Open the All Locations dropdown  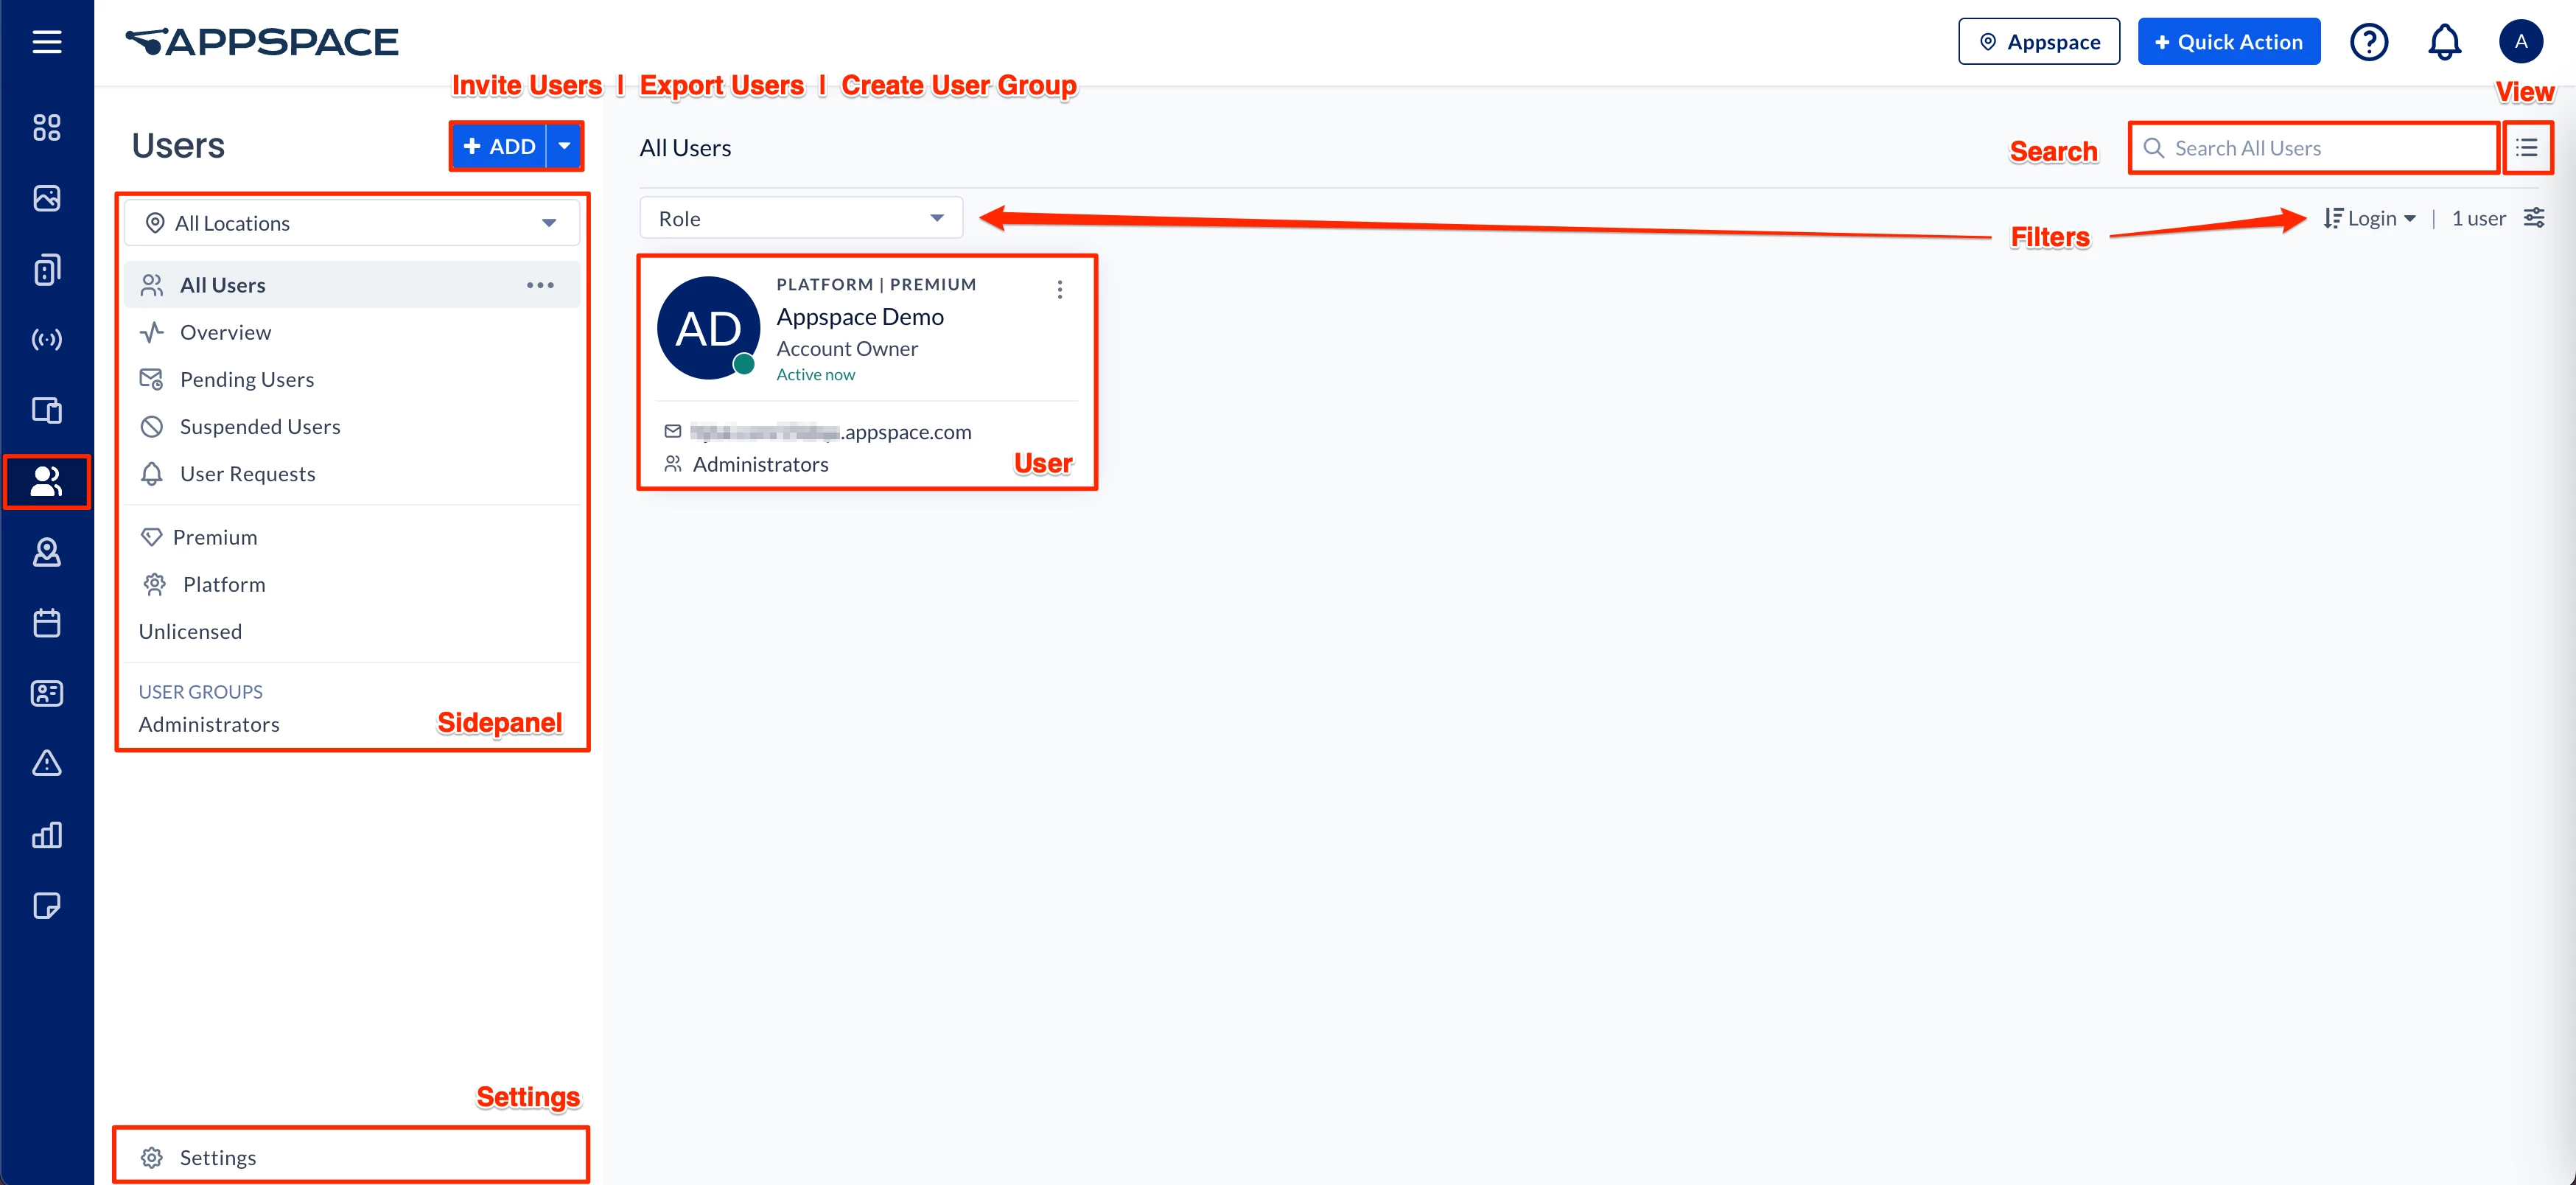(352, 223)
